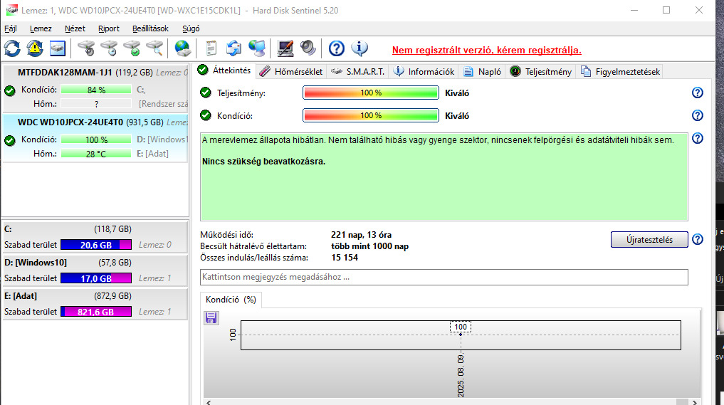Select the MTFDDAK128MAM-1J1 disk entry
This screenshot has width=724, height=405.
tap(95, 89)
